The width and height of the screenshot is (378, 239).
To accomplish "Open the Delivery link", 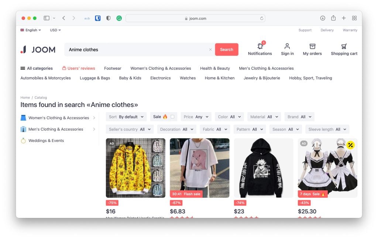I will point(327,30).
